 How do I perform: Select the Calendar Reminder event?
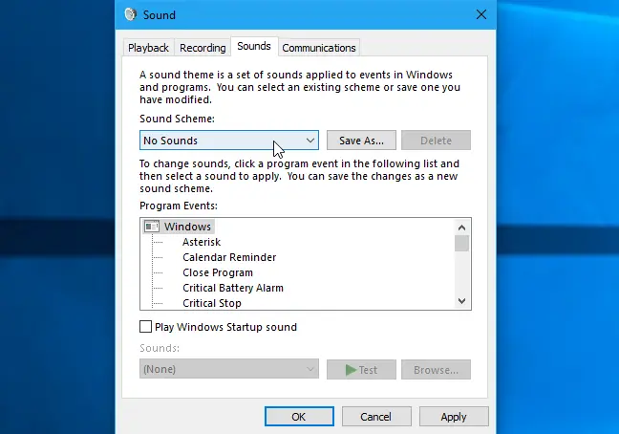pos(229,257)
